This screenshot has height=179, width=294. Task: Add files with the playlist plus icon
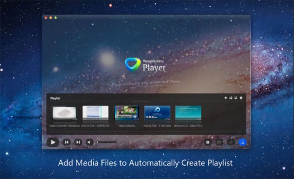coord(226,98)
